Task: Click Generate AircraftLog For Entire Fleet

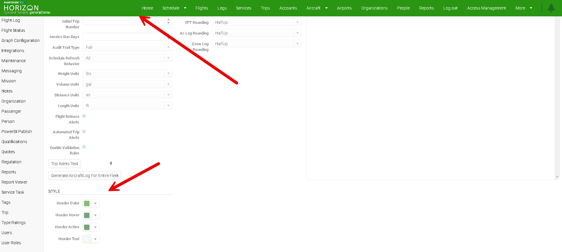Action: click(85, 176)
